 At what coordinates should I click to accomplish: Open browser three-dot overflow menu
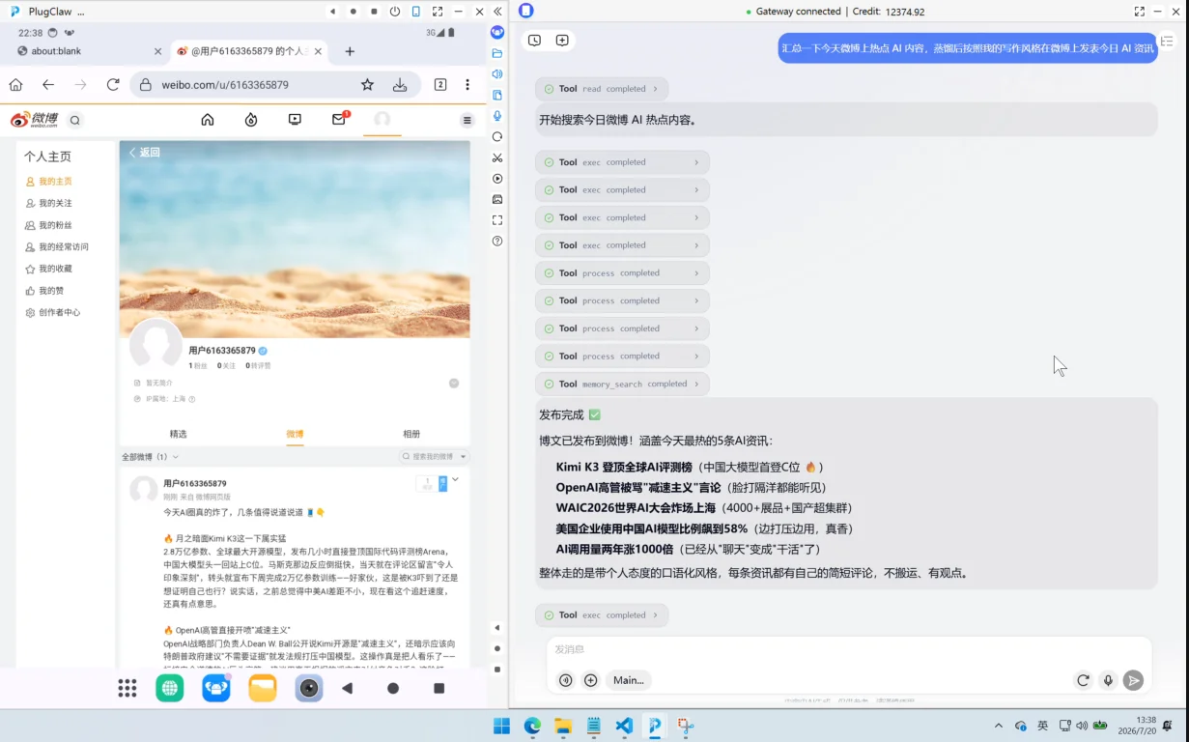coord(467,85)
